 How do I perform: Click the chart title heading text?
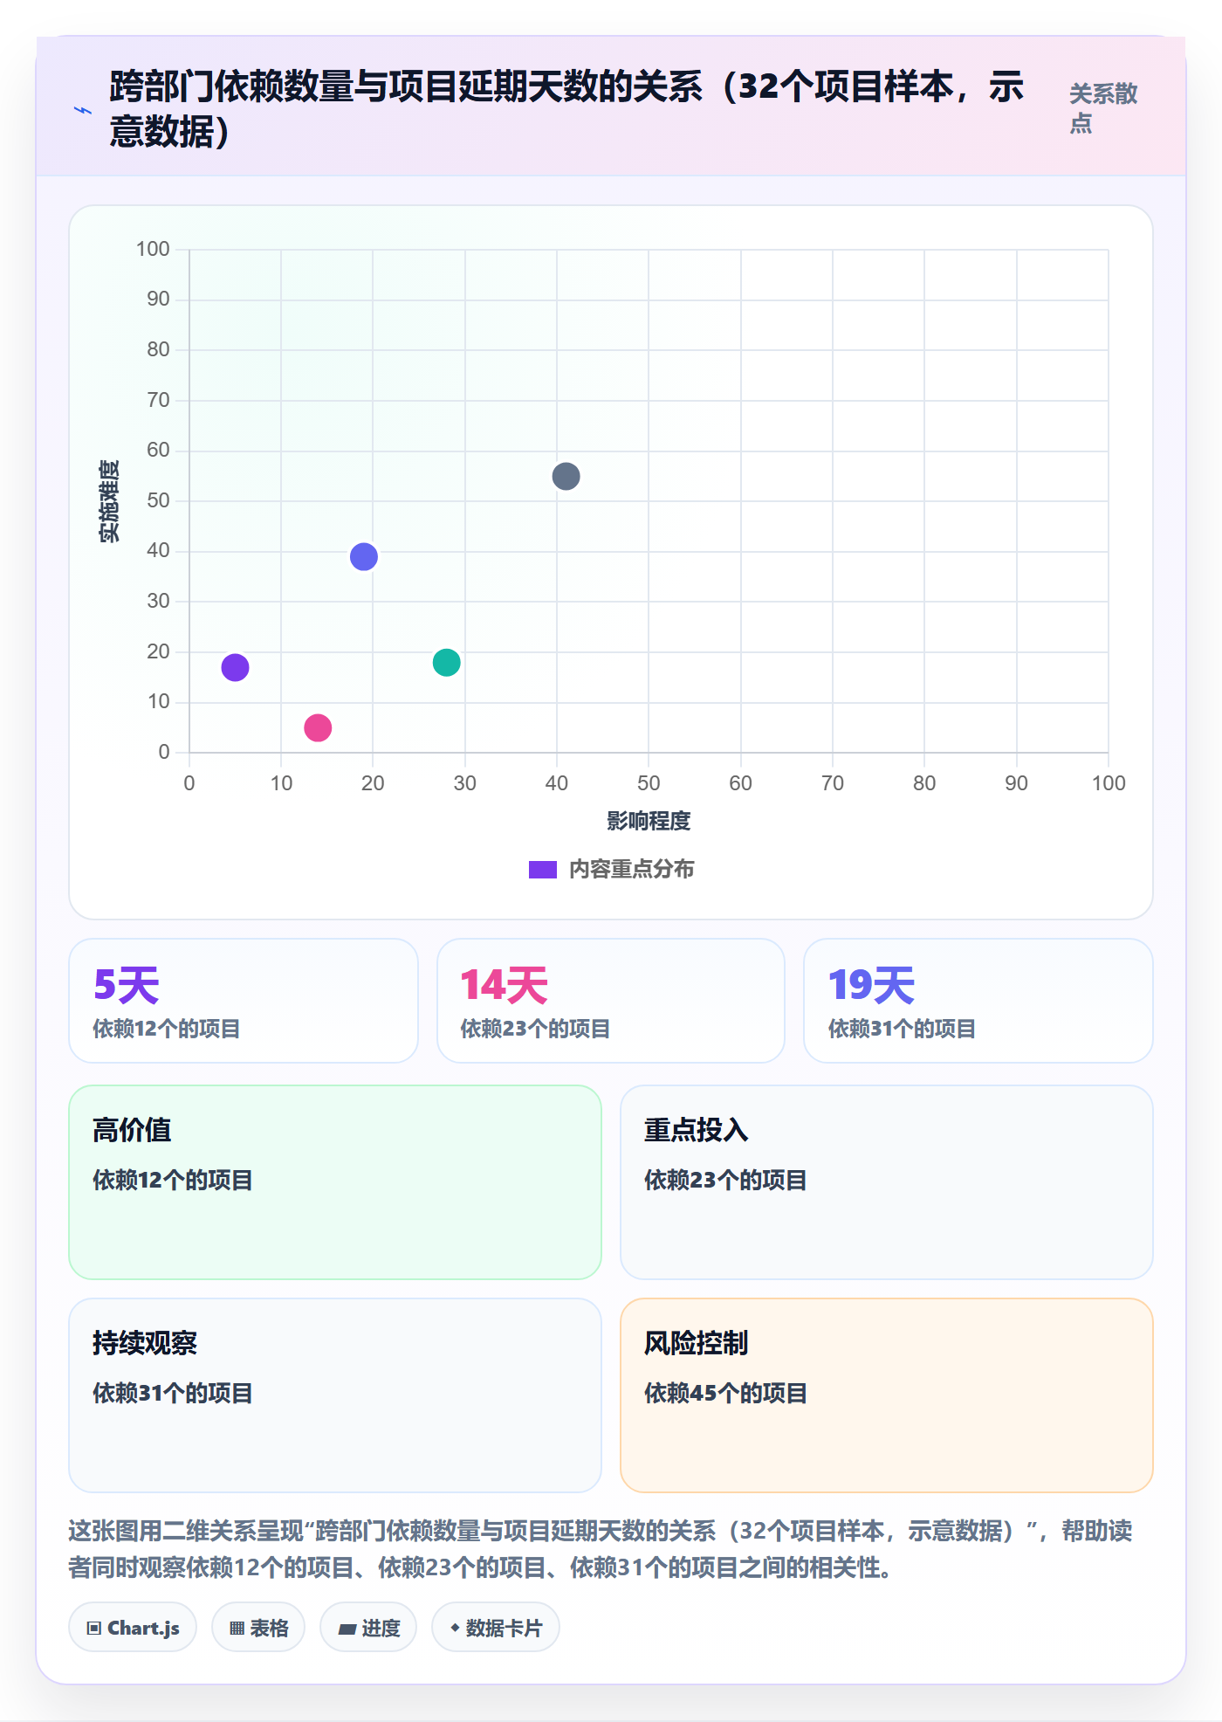[x=566, y=108]
